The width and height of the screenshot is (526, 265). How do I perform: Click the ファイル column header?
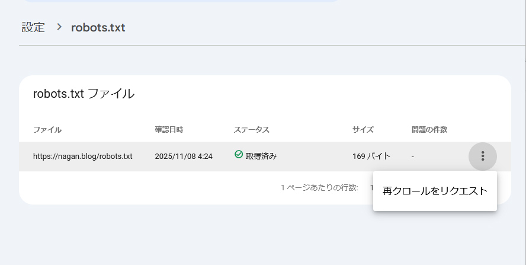click(47, 129)
